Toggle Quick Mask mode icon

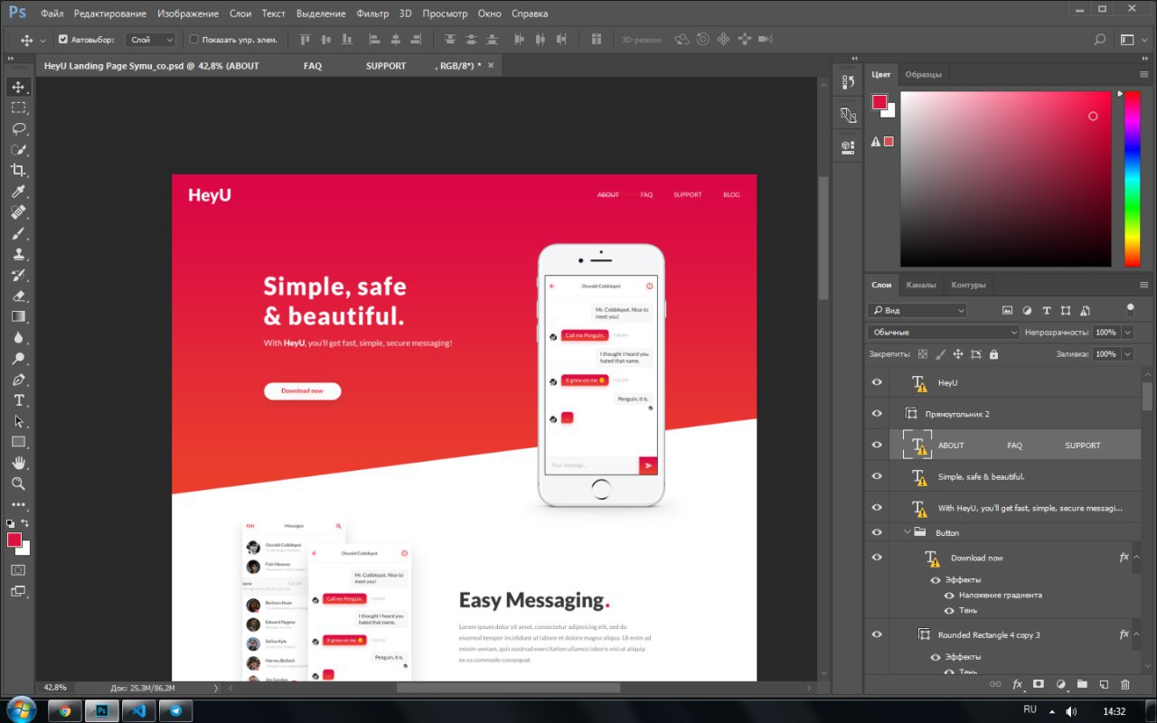pos(18,570)
